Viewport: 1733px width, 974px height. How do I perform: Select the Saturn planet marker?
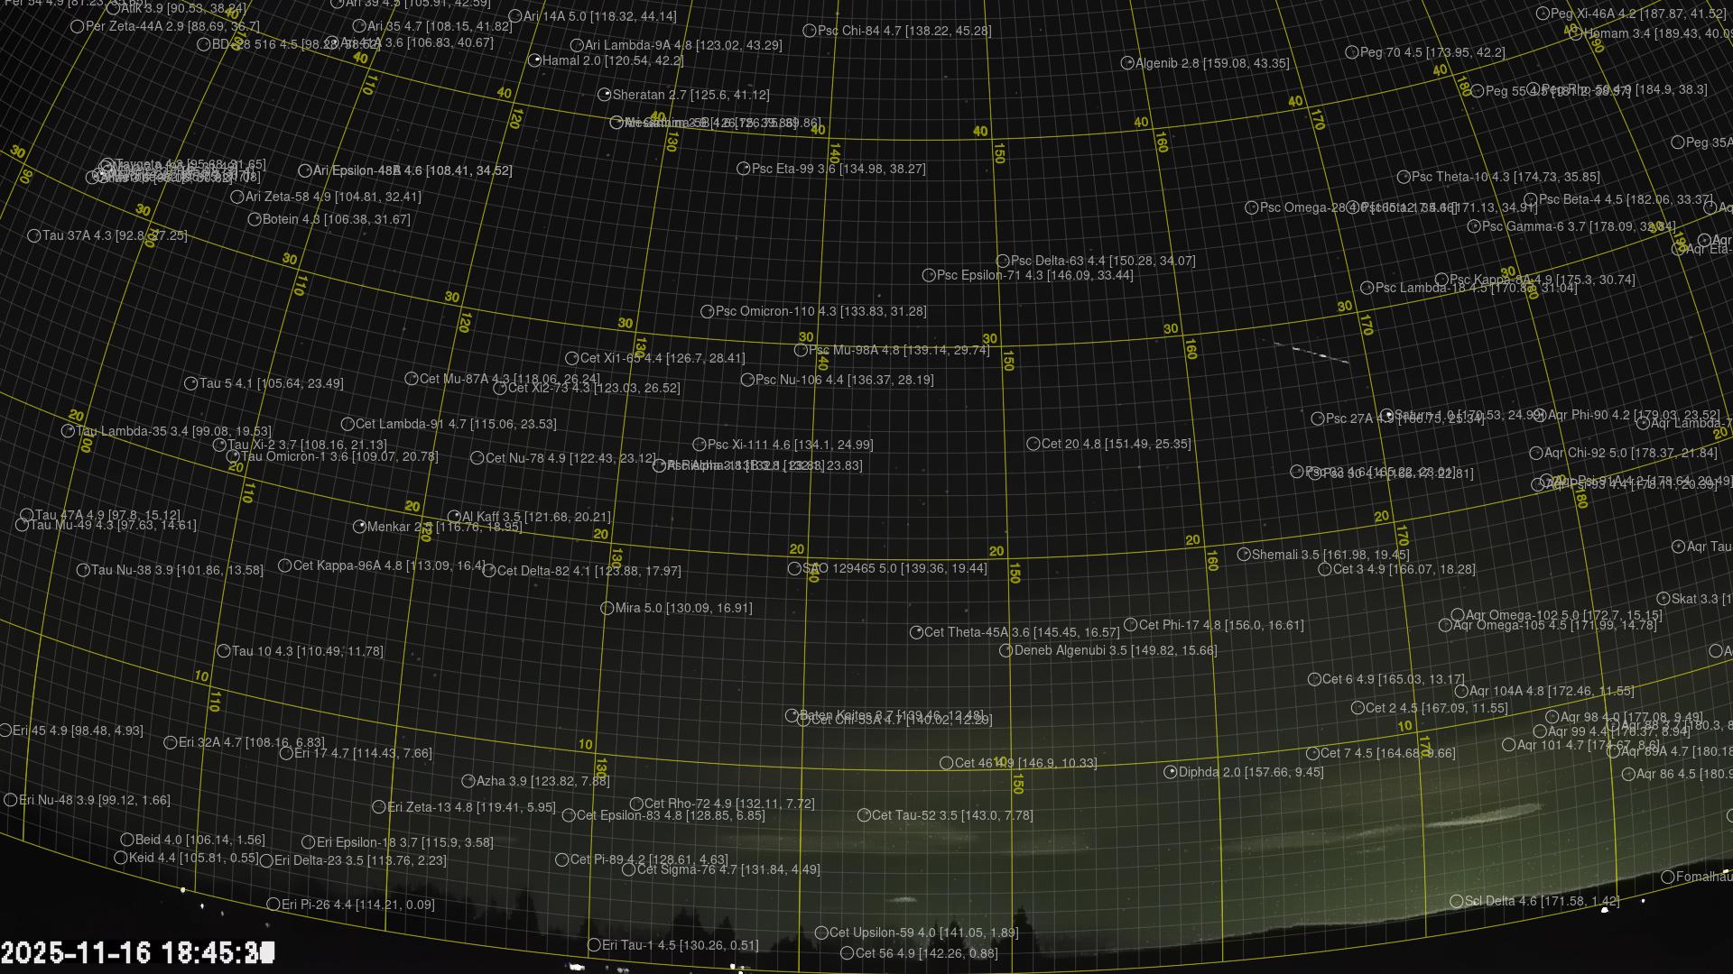pos(1387,415)
